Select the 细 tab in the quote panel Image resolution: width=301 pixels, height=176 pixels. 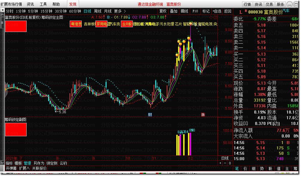tap(254, 169)
